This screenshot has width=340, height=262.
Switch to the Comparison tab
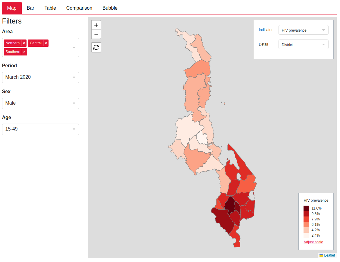tap(79, 8)
